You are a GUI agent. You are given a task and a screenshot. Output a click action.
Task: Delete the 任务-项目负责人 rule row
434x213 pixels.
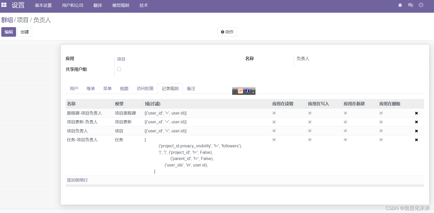pyautogui.click(x=416, y=140)
